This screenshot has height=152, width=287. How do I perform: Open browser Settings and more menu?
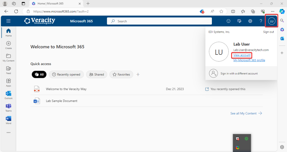[272, 11]
